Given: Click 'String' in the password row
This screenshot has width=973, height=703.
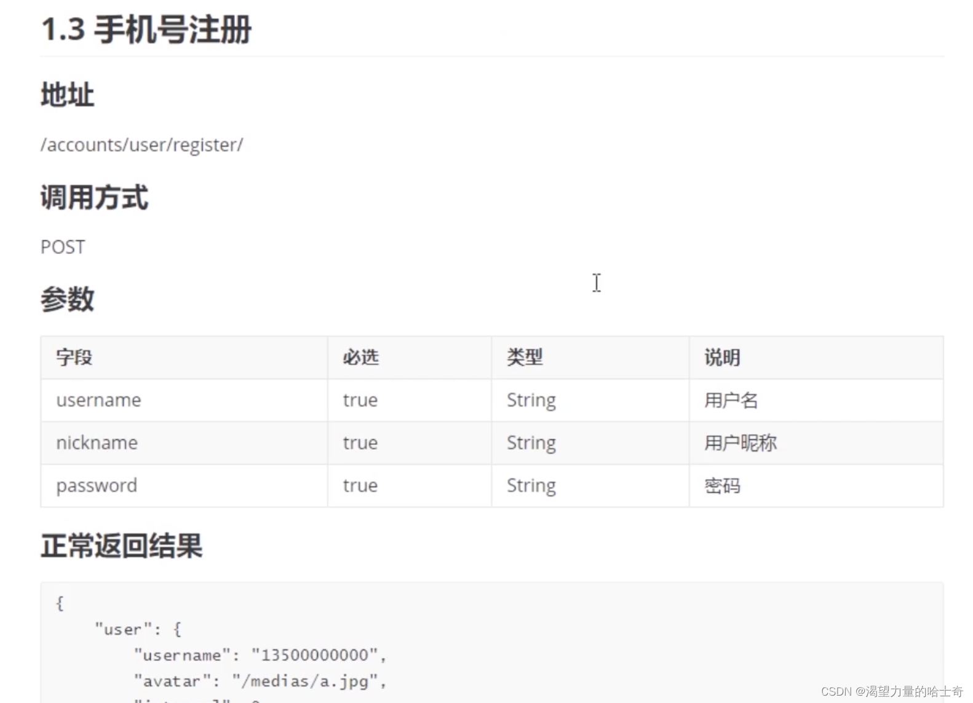Looking at the screenshot, I should (531, 486).
